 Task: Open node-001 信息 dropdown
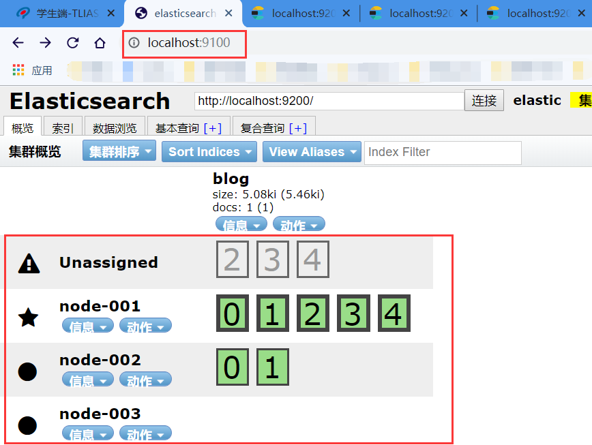pos(87,326)
